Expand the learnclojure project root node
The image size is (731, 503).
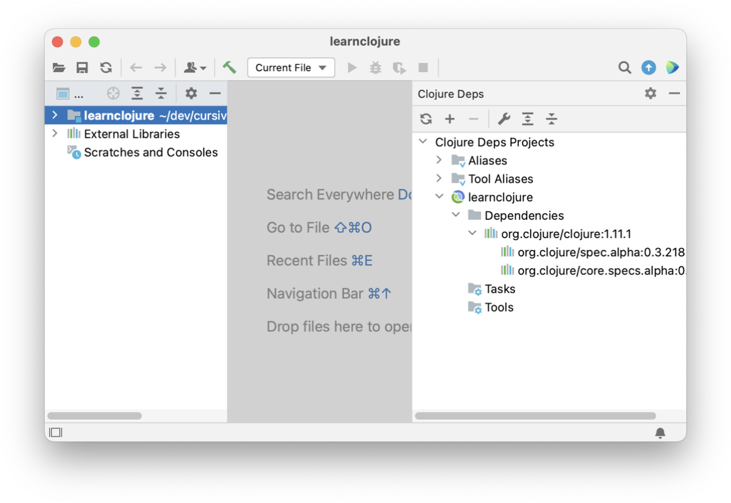coord(55,115)
